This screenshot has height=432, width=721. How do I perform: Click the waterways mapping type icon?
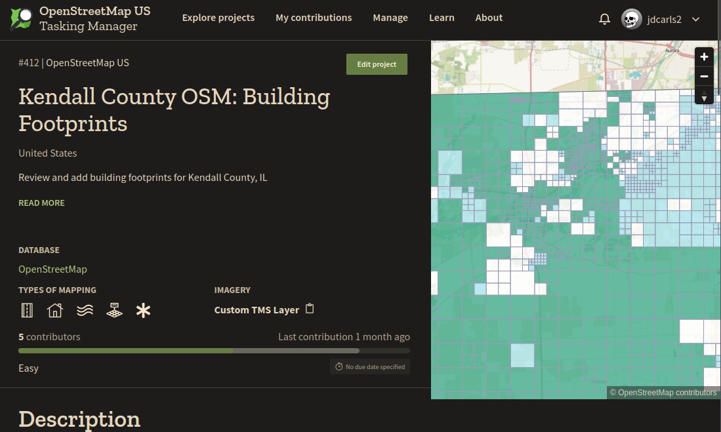pos(85,310)
